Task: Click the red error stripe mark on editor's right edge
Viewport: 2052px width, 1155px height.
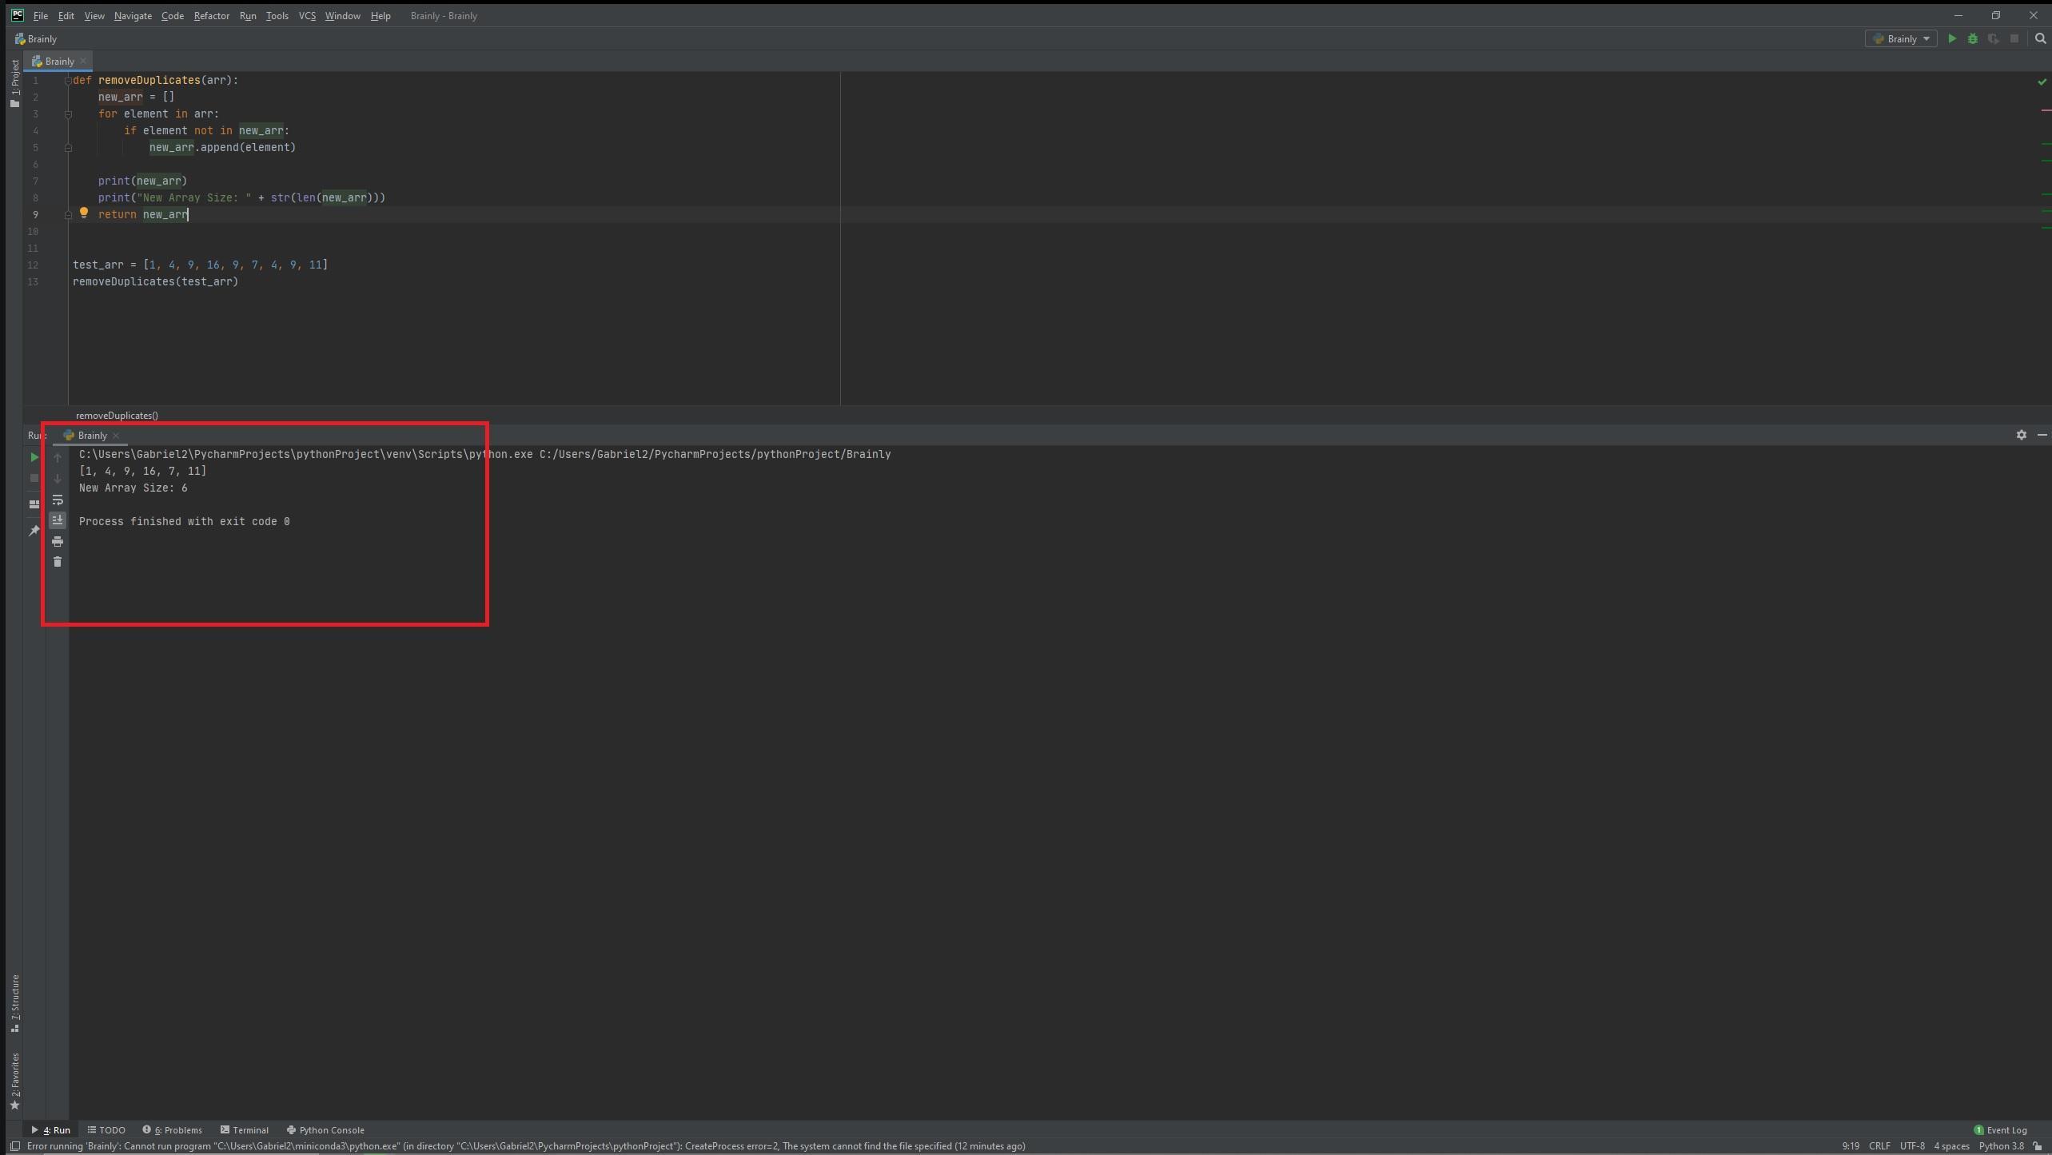Action: [2046, 110]
